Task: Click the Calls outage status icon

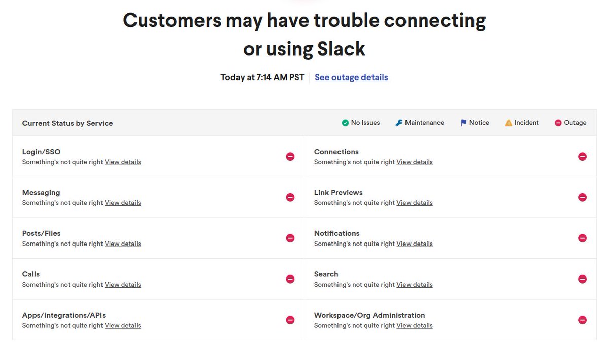Action: pos(290,279)
